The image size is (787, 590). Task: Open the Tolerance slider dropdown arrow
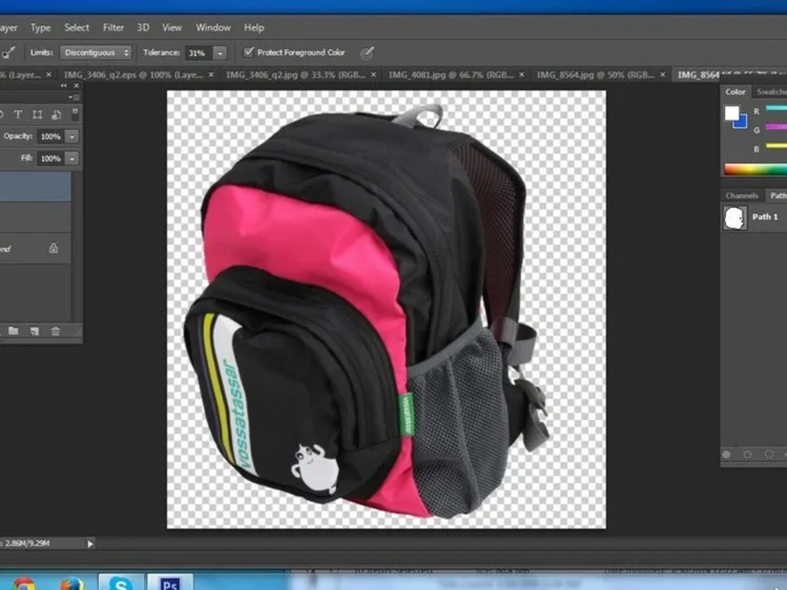point(220,53)
